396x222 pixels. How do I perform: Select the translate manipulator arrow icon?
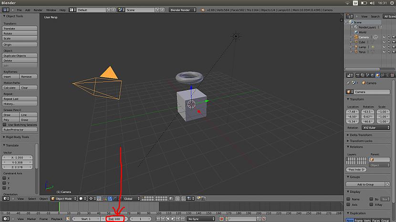tap(110, 199)
